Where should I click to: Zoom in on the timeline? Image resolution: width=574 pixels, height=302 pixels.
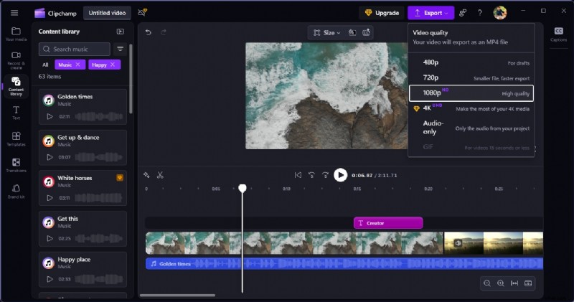coord(501,283)
